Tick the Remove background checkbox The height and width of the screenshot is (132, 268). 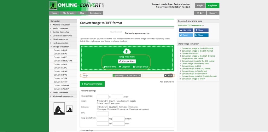click(x=130, y=109)
